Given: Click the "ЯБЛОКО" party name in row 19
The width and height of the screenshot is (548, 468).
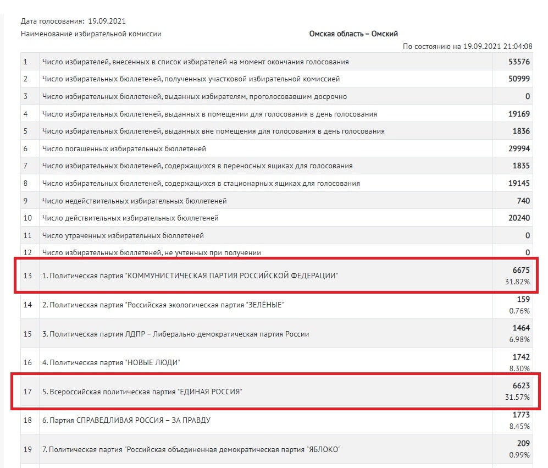Looking at the screenshot, I should [191, 449].
